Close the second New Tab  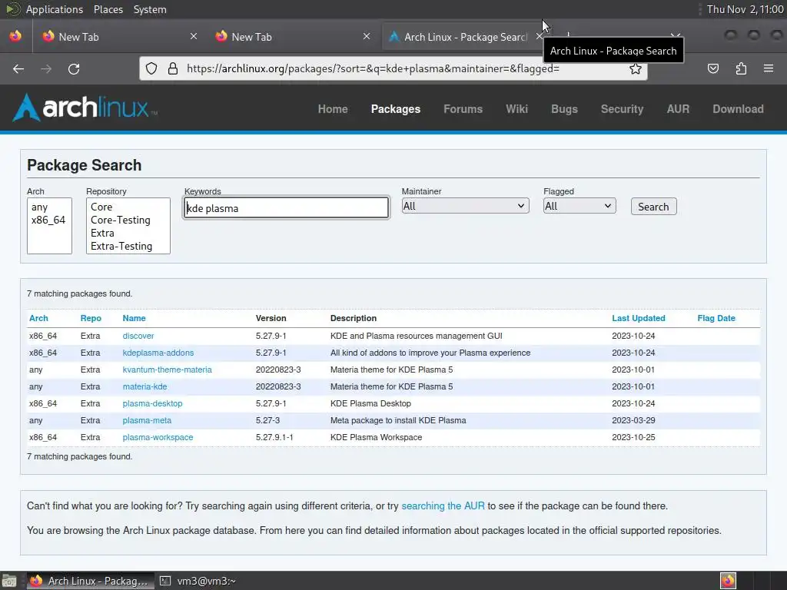click(x=367, y=36)
